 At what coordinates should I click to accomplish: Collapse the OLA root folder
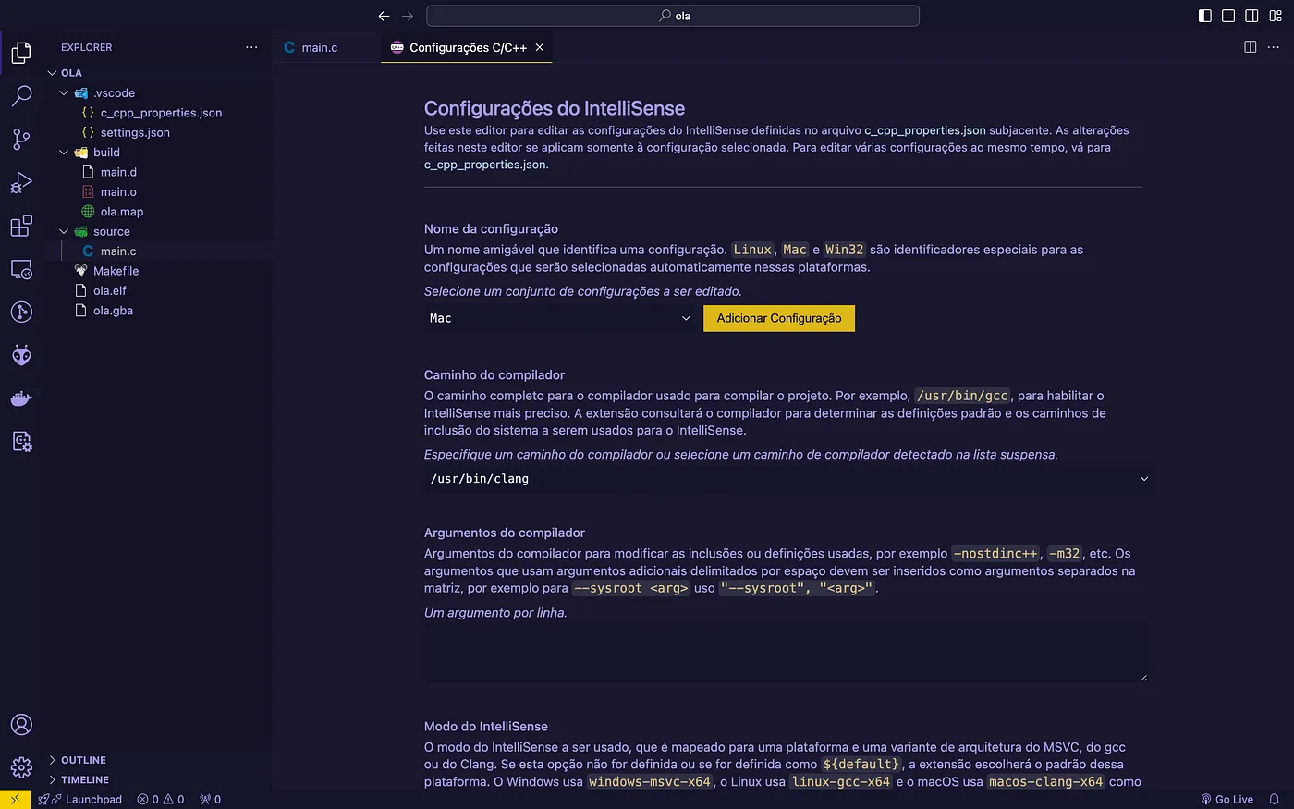coord(53,73)
